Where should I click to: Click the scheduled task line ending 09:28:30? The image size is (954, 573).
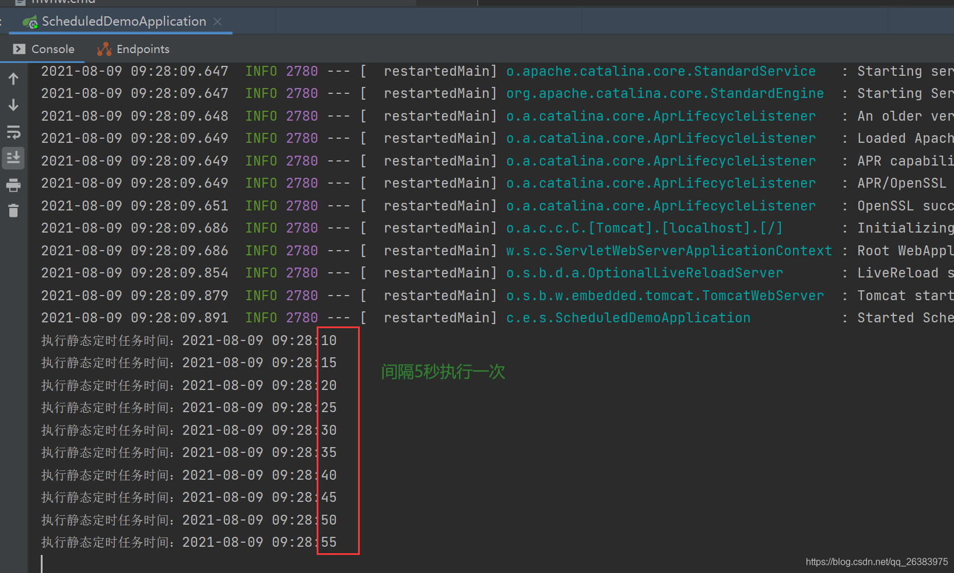(x=189, y=430)
